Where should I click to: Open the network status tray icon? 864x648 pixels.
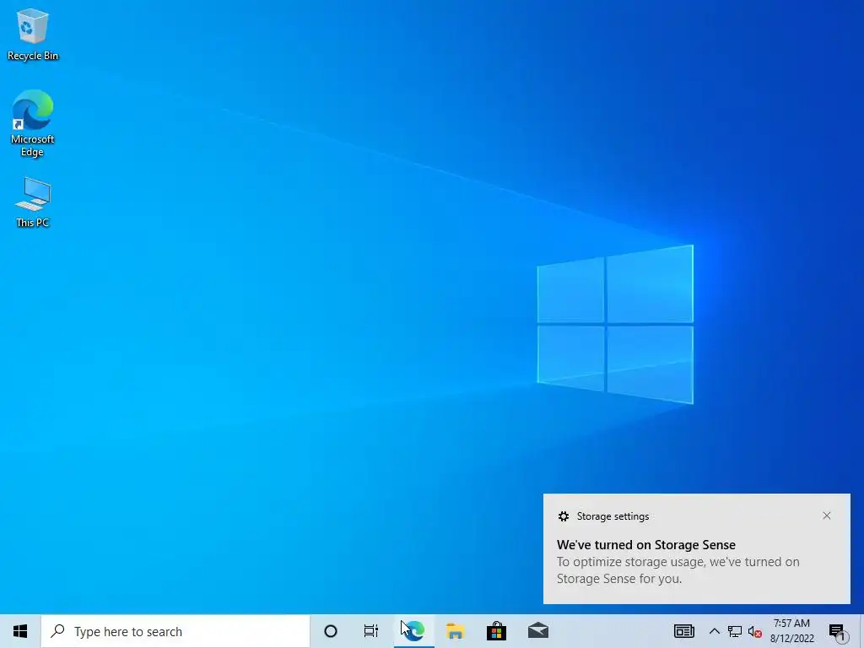pyautogui.click(x=735, y=631)
